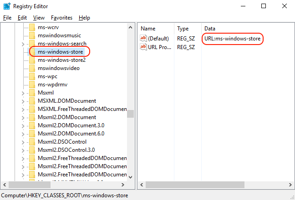Open the Help menu
295x200 pixels.
pos(84,18)
